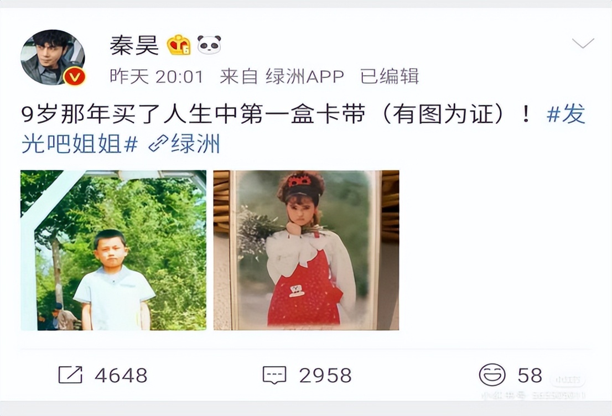
Task: Follow the 绿洲 chain link
Action: pyautogui.click(x=195, y=144)
